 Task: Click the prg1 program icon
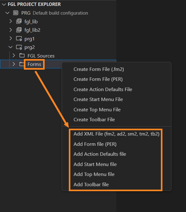point(19,39)
